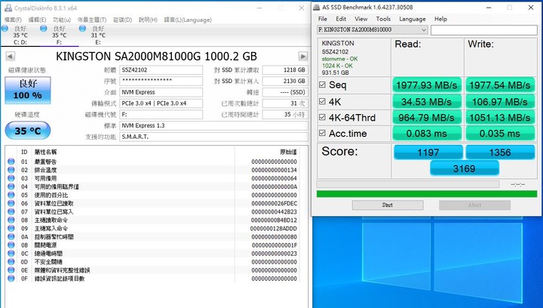
Task: Go to next disk with right arrow
Action: click(303, 56)
